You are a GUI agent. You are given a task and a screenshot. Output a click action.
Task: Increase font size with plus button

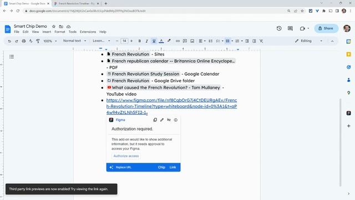[131, 41]
